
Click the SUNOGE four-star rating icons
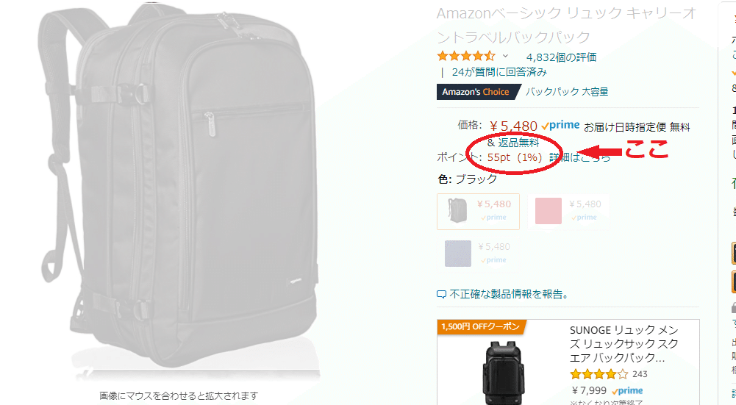599,374
